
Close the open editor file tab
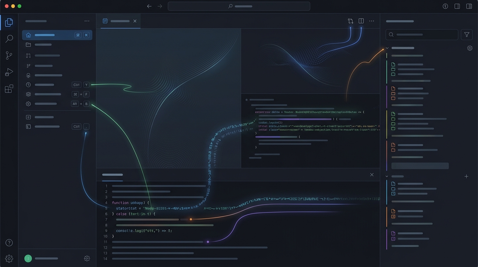(135, 21)
